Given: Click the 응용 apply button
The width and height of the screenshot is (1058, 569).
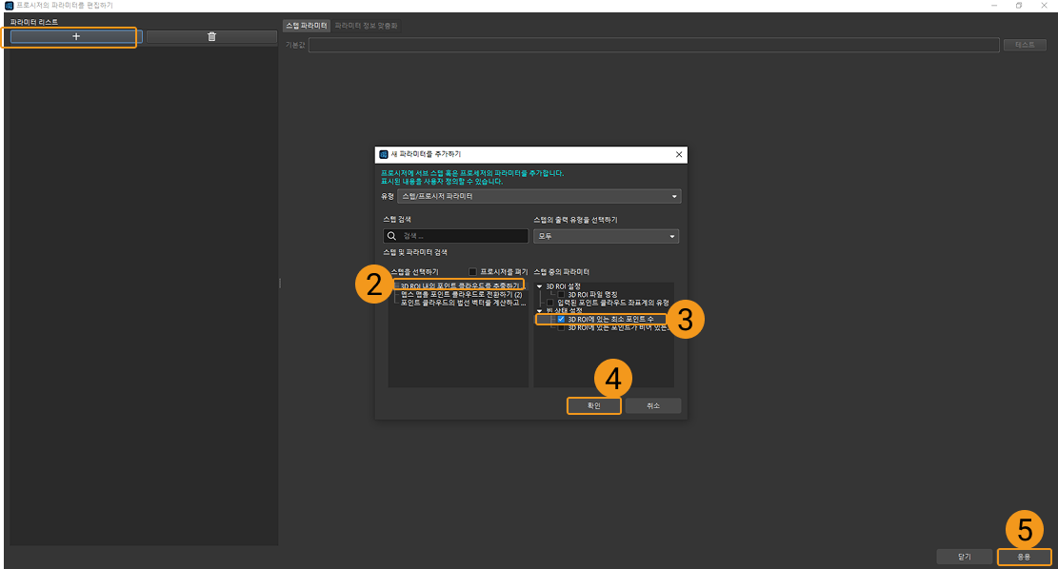Looking at the screenshot, I should tap(1024, 557).
